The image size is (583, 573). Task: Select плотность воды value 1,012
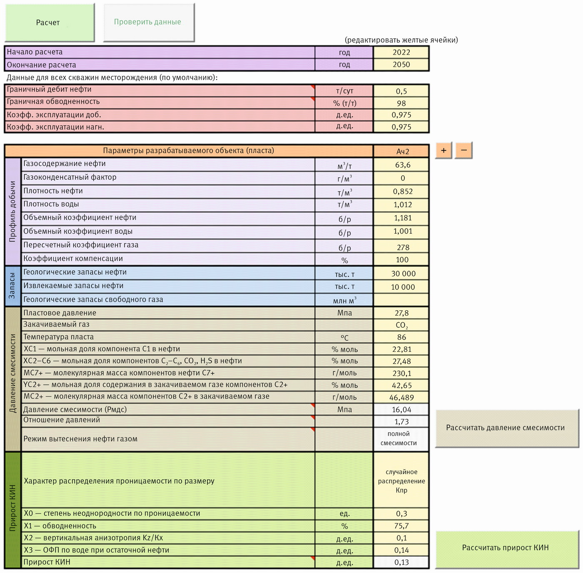[x=401, y=204]
